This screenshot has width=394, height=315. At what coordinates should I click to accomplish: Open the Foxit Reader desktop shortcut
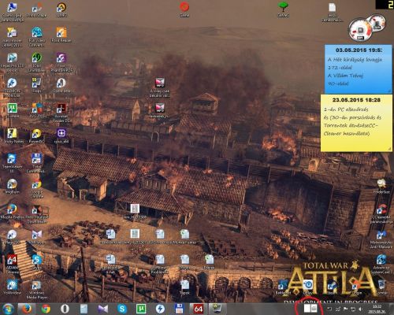(x=61, y=35)
